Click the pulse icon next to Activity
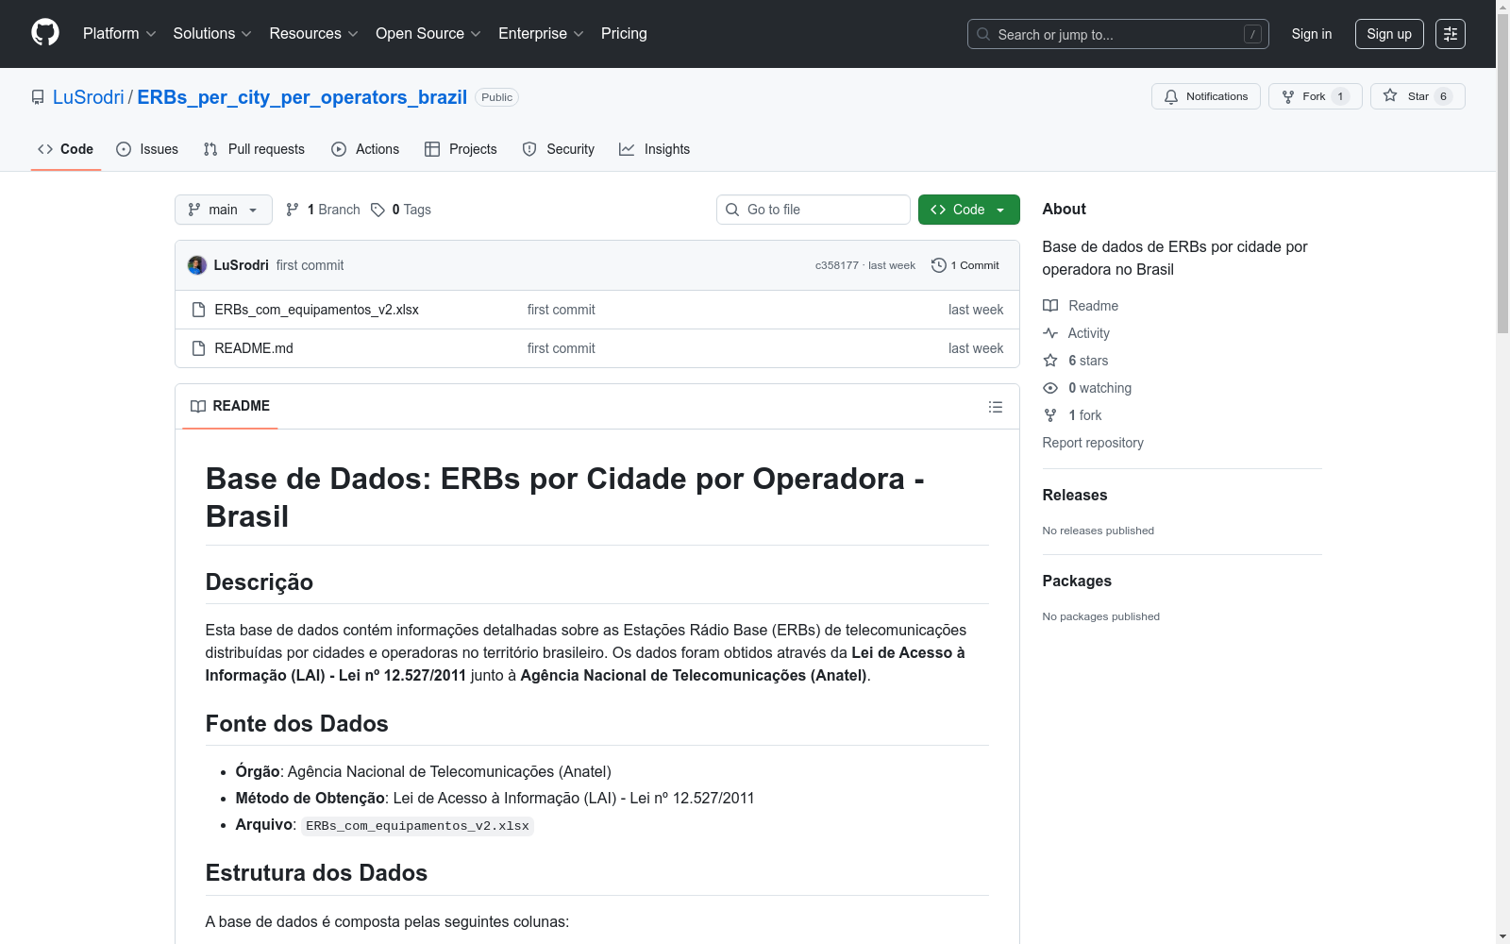 click(1050, 333)
